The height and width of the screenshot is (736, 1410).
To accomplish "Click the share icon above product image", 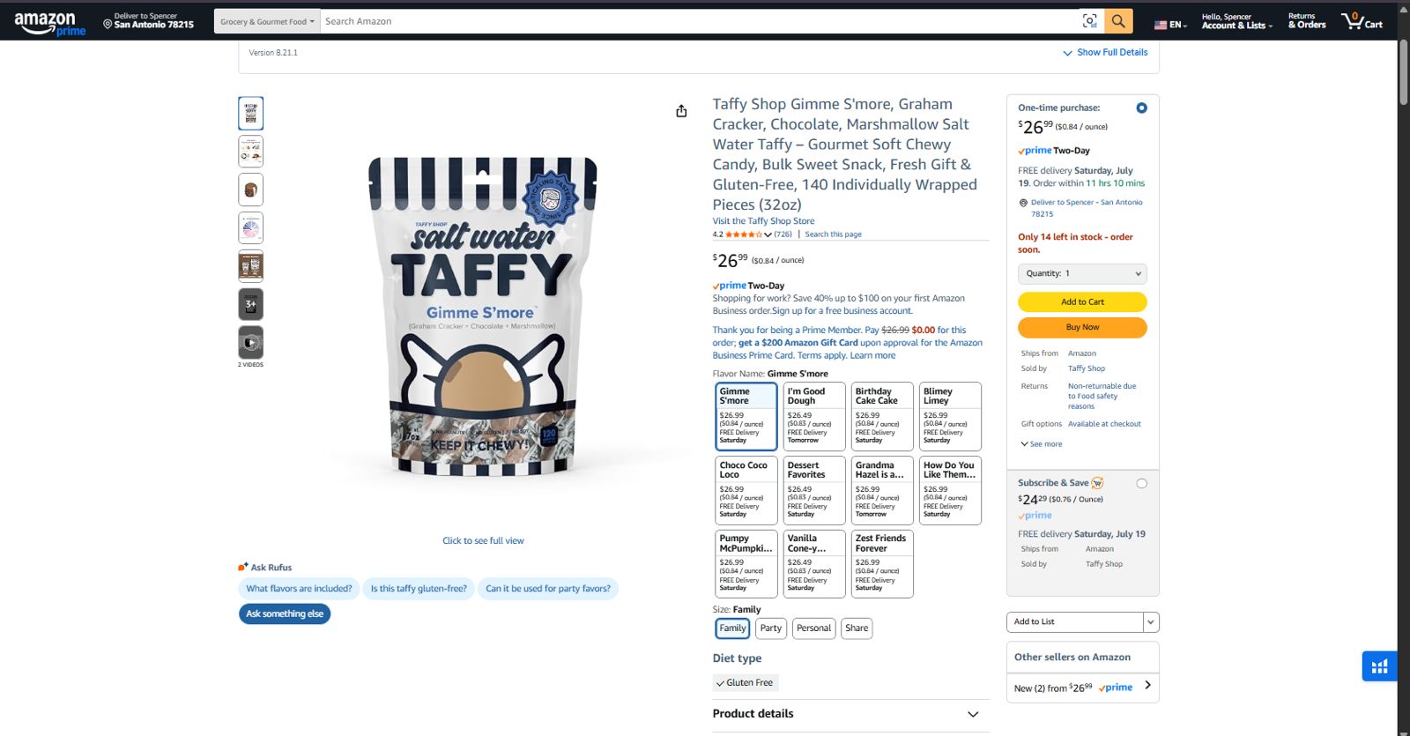I will pyautogui.click(x=681, y=111).
